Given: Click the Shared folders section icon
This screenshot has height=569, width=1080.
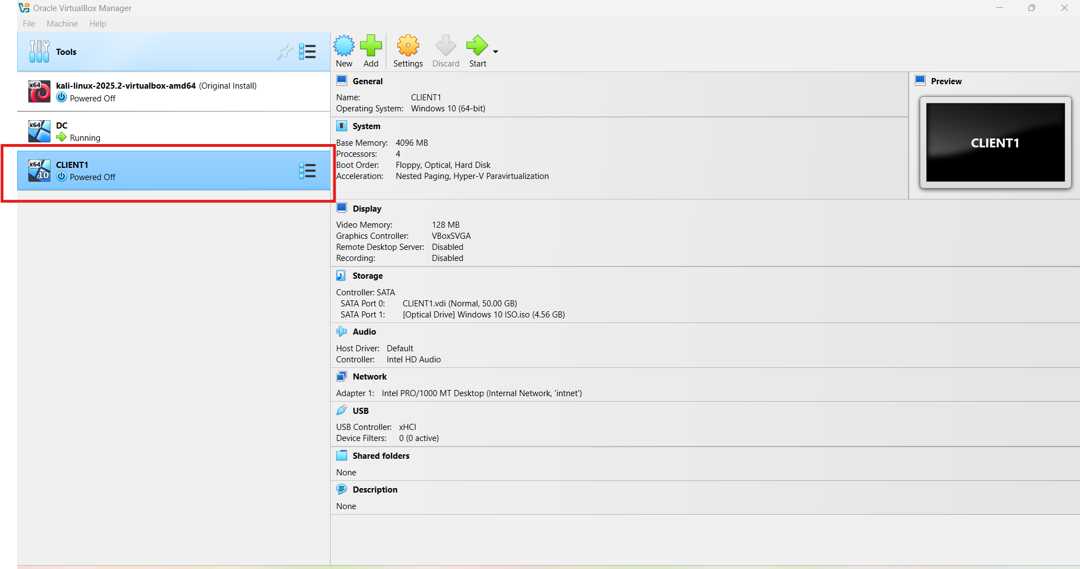Looking at the screenshot, I should [x=342, y=455].
